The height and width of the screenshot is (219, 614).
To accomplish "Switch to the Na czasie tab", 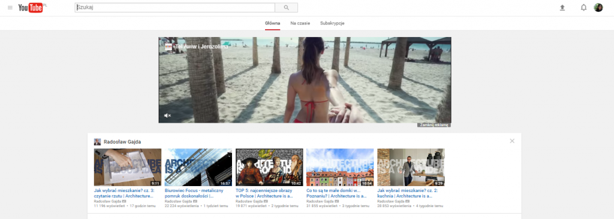I will tap(300, 23).
